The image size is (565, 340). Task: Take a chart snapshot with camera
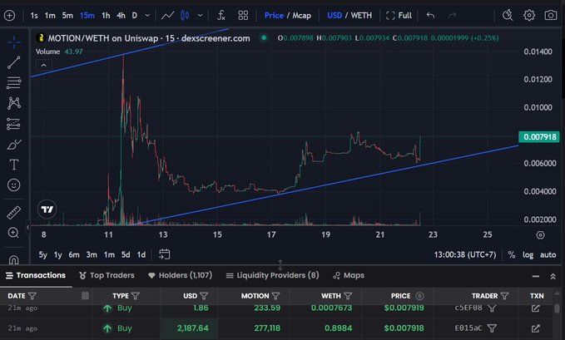[x=551, y=16]
